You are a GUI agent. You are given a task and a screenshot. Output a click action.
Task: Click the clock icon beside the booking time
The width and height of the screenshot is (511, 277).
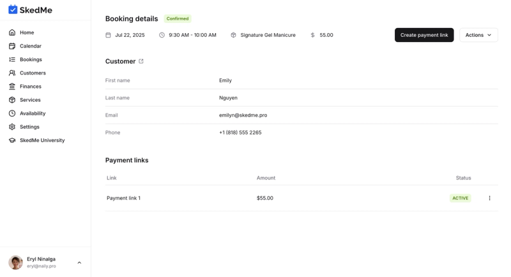click(162, 35)
